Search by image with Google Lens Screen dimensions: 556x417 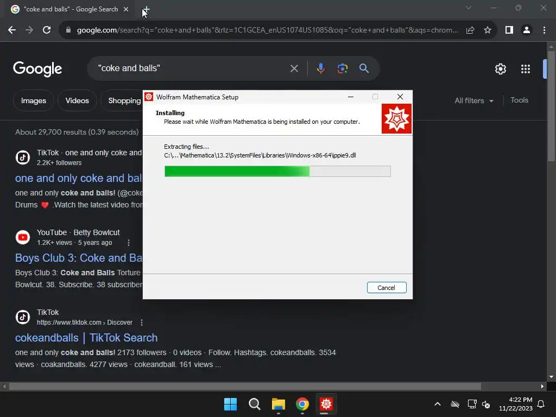click(x=342, y=68)
